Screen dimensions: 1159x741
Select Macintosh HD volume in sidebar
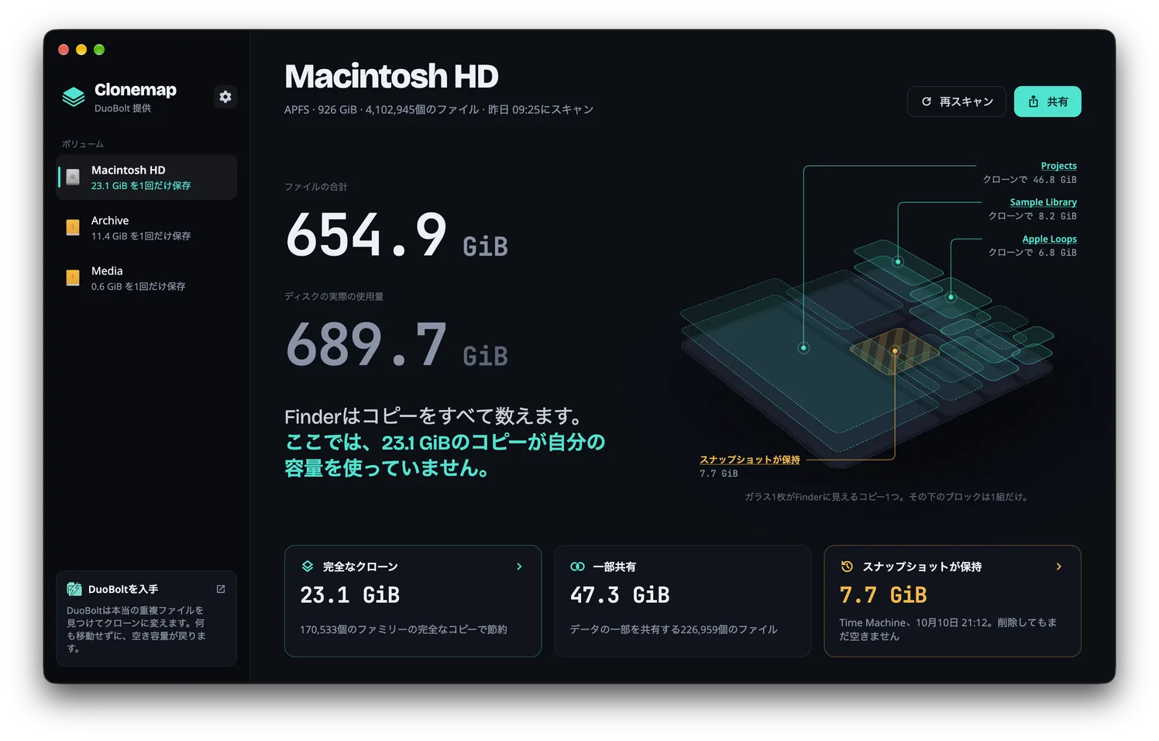146,177
